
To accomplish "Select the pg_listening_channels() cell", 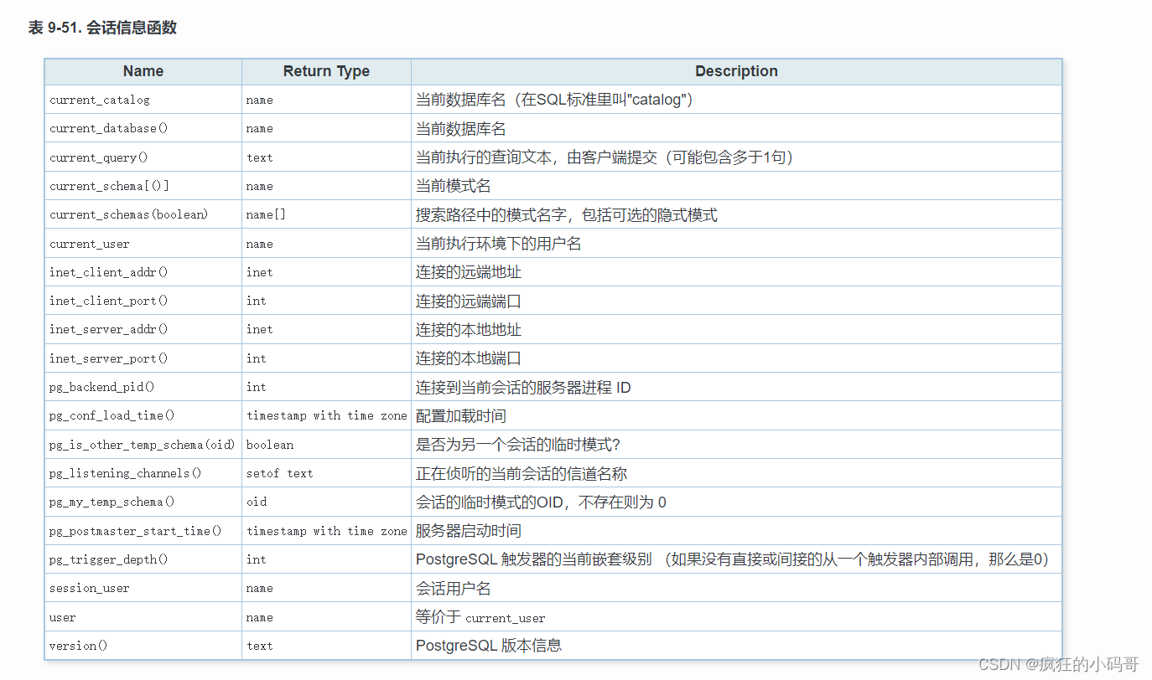I will pyautogui.click(x=143, y=473).
